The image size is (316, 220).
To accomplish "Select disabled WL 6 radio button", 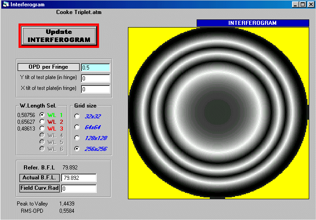I will (x=42, y=149).
